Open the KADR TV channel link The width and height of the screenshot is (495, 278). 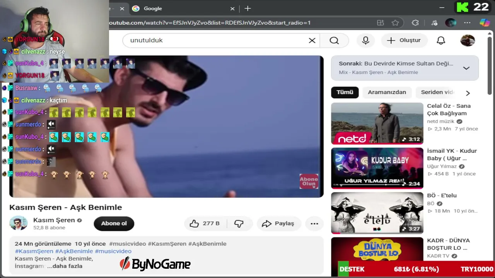(438, 256)
